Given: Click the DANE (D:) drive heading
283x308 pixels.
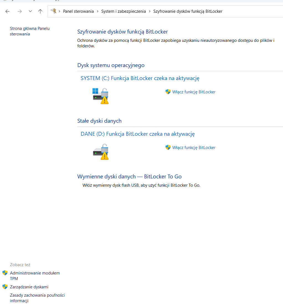Looking at the screenshot, I should (137, 134).
